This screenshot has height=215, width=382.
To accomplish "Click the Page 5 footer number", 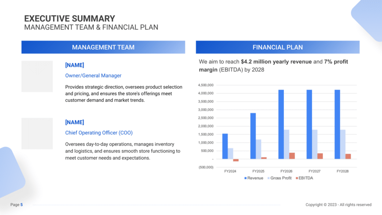I will (21, 205).
